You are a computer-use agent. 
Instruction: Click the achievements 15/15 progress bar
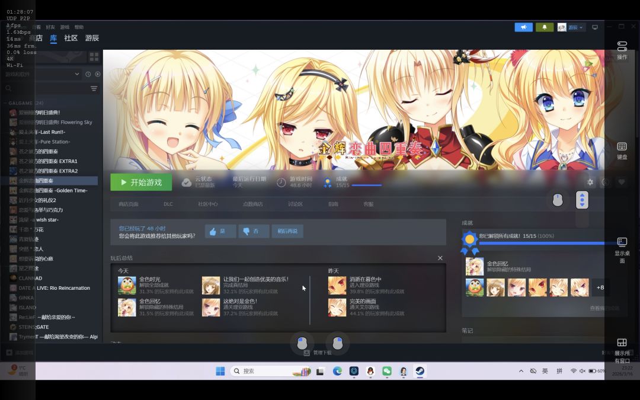pyautogui.click(x=367, y=185)
